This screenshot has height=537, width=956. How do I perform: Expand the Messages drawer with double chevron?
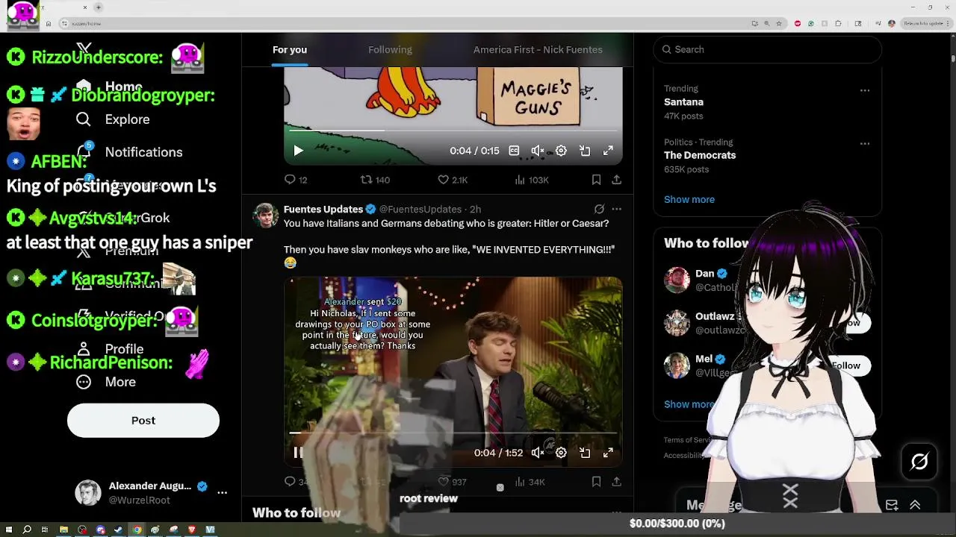pyautogui.click(x=915, y=505)
